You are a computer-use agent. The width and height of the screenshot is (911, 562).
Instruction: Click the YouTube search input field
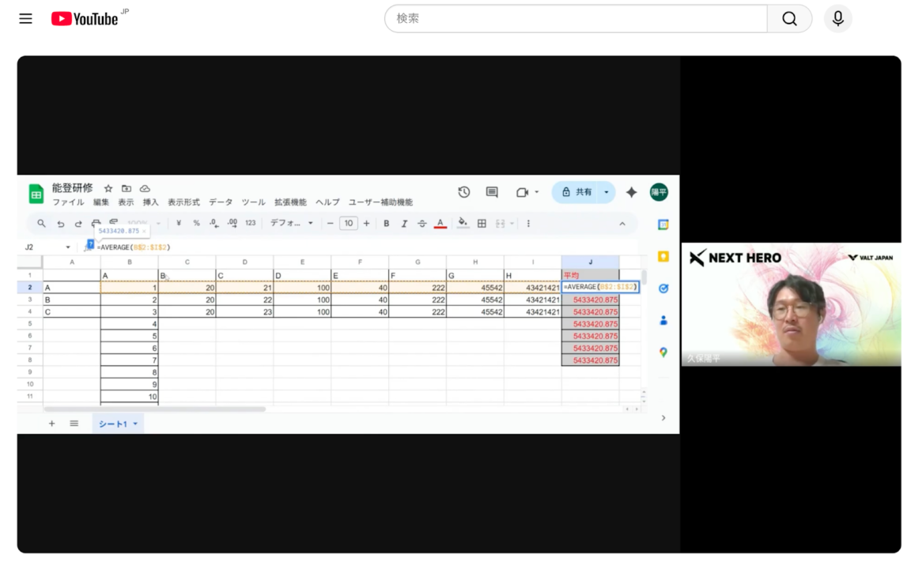[576, 19]
